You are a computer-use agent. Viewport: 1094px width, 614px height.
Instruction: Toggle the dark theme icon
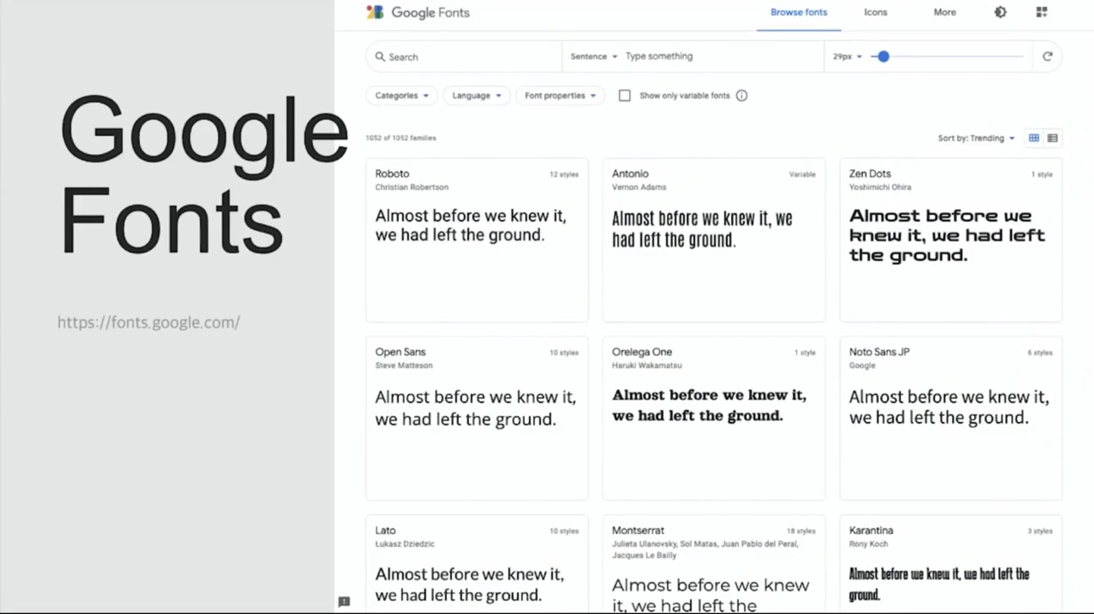1001,12
